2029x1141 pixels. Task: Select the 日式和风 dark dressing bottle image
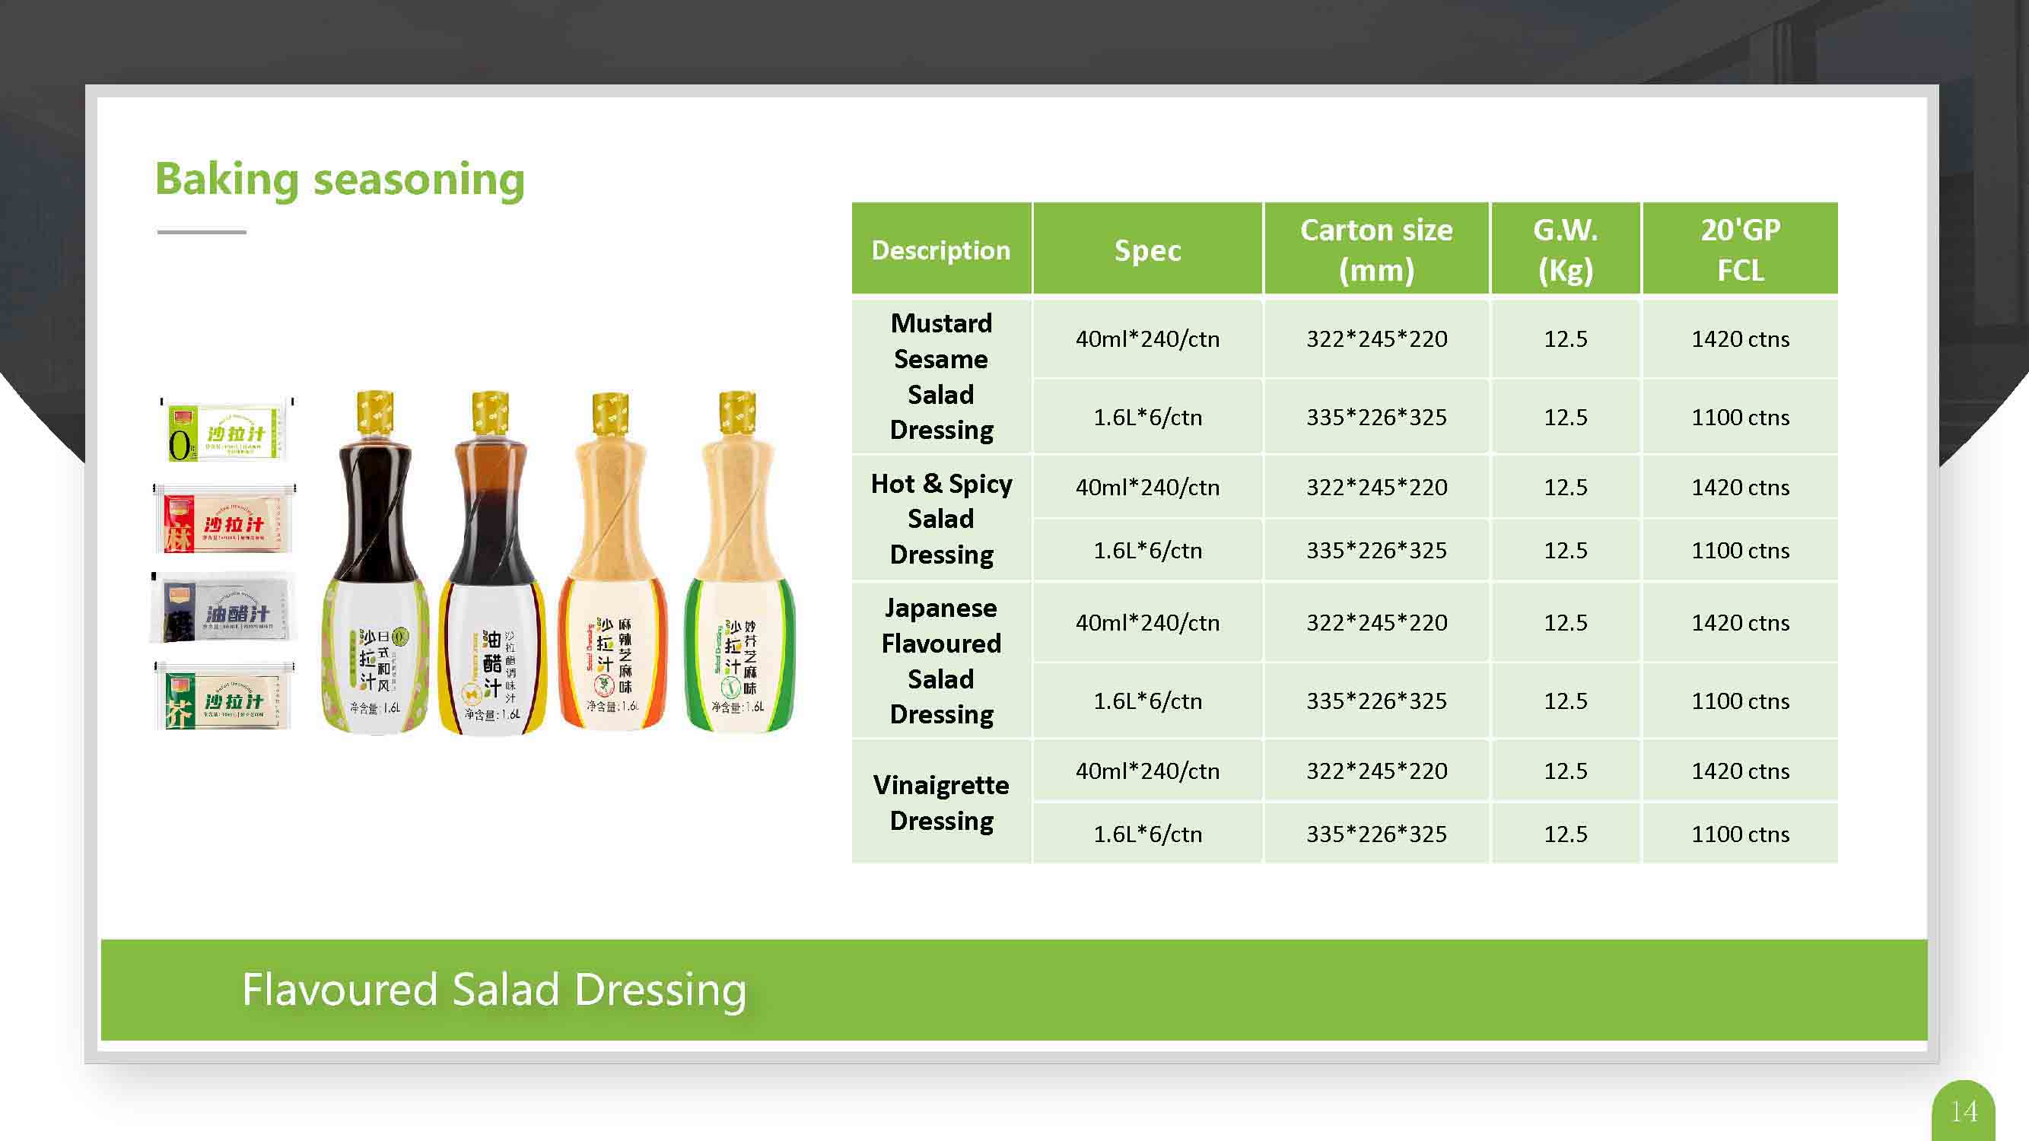click(375, 562)
